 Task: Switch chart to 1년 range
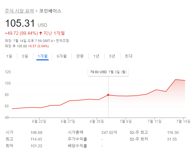coord(96,56)
